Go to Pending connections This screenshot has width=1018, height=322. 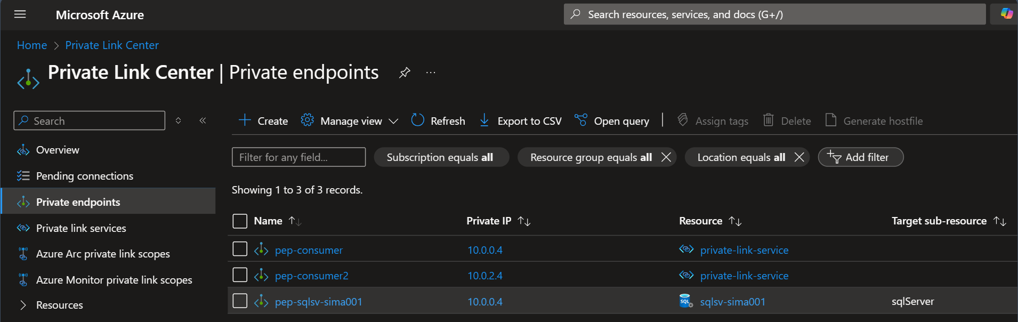pos(84,176)
